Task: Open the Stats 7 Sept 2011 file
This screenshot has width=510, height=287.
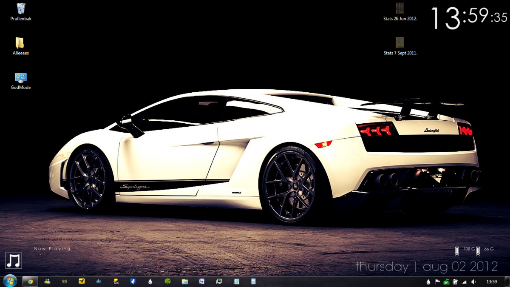Action: [x=400, y=46]
